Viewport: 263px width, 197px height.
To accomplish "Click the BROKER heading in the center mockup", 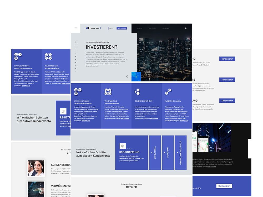I will pyautogui.click(x=131, y=187).
